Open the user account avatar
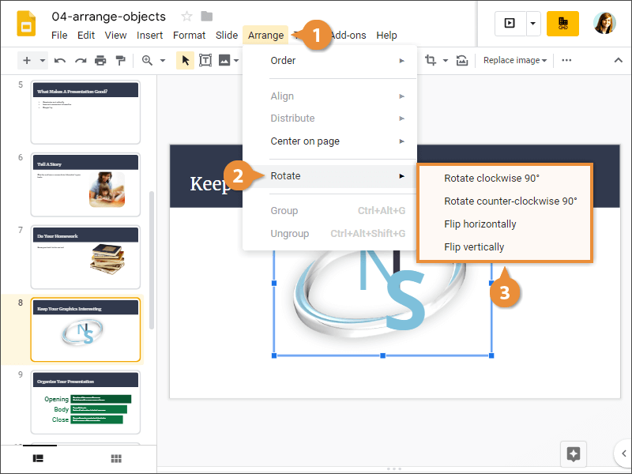Viewport: 632px width, 474px height. (604, 23)
